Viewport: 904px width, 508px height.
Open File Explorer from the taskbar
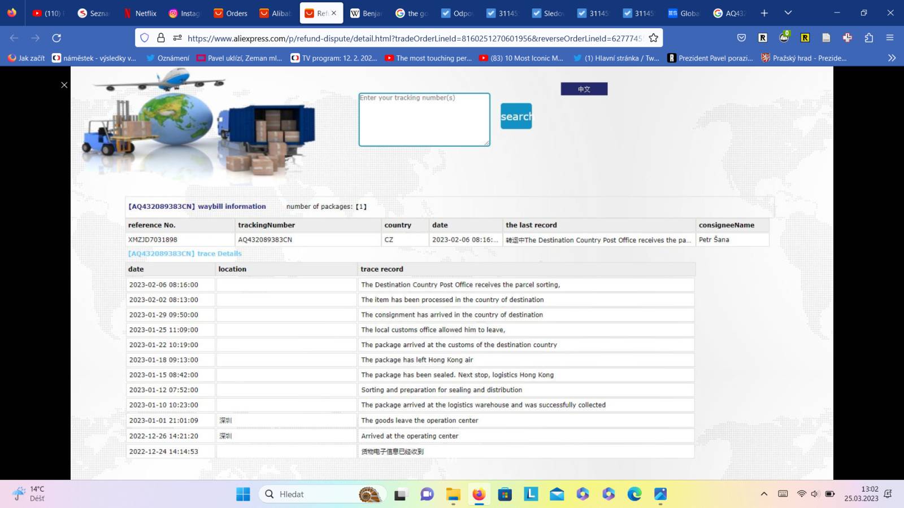(453, 494)
